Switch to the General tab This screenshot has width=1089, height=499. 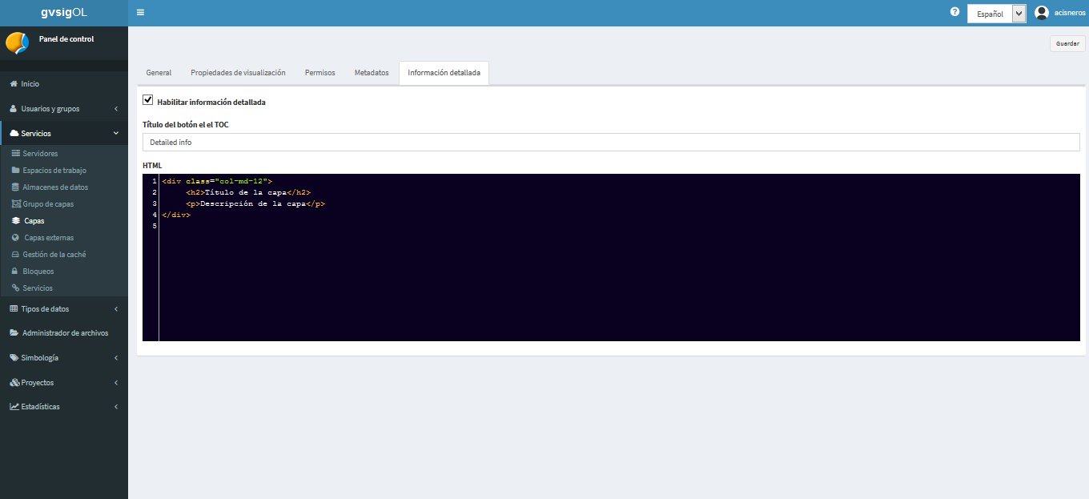coord(159,73)
